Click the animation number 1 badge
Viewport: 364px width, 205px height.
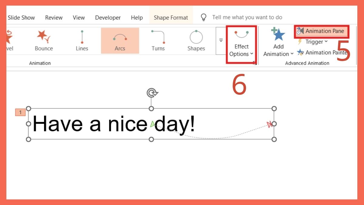(20, 112)
